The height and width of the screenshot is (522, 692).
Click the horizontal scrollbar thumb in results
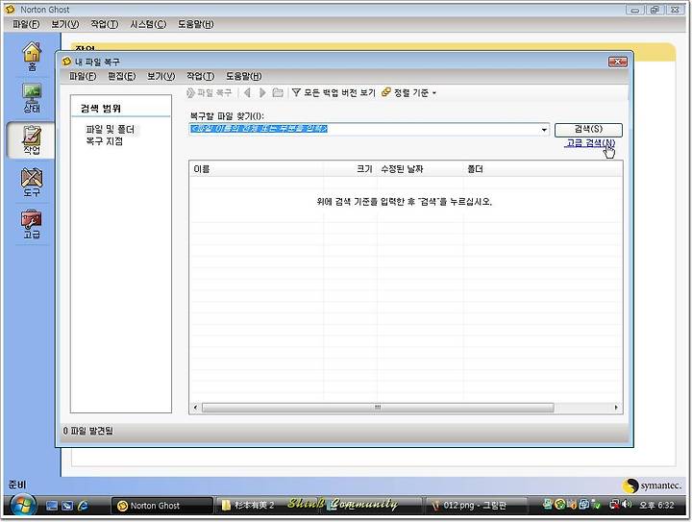click(x=378, y=408)
